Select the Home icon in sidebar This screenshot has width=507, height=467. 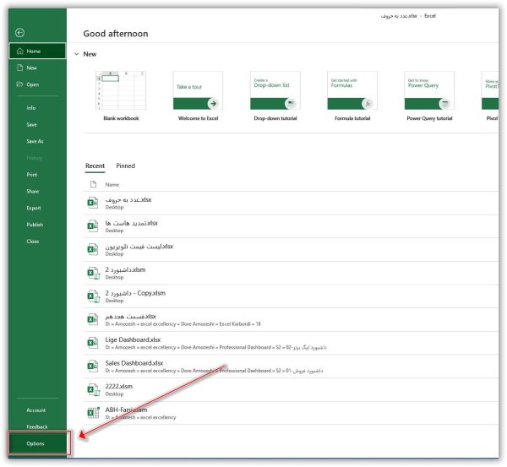(x=19, y=51)
